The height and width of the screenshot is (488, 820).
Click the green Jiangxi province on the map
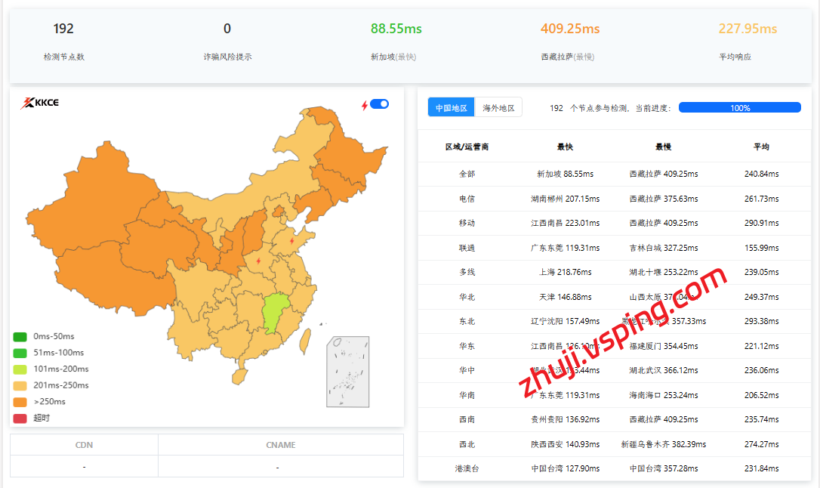point(274,311)
